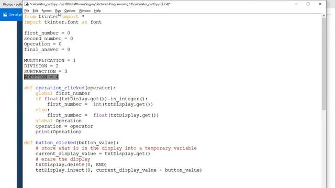Minimize the calculator_part3.py window
The image size is (335, 188).
pyautogui.click(x=296, y=4)
